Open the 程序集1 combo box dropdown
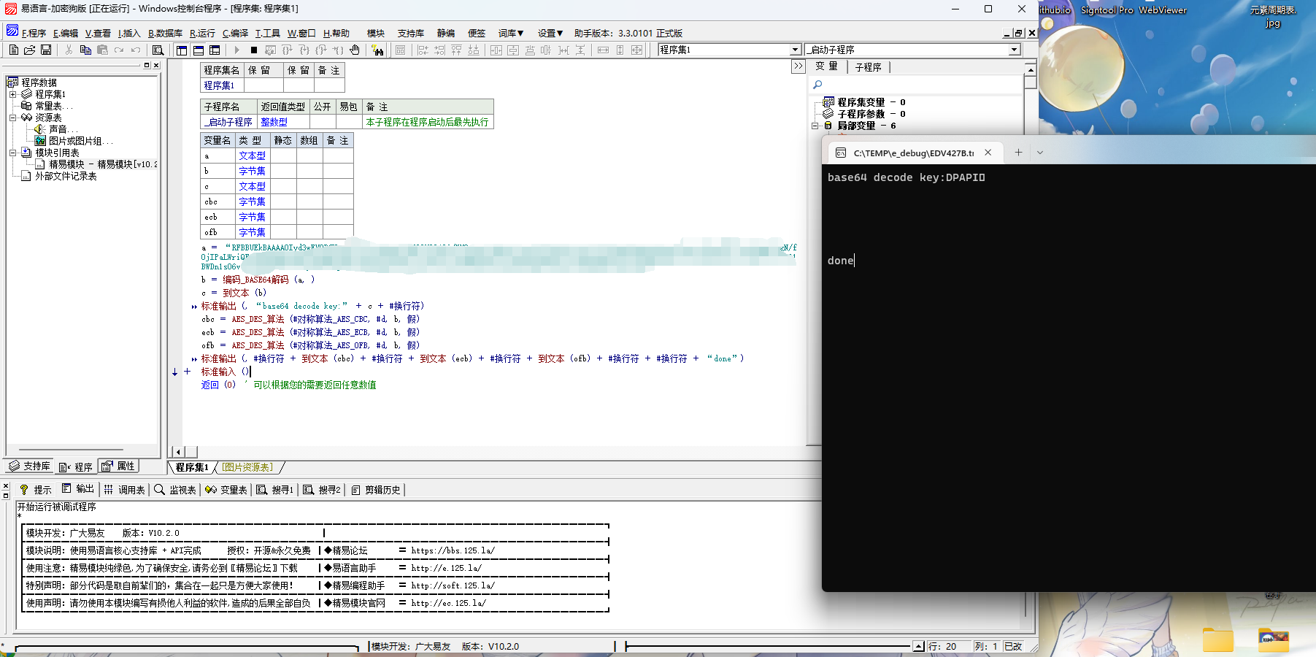The height and width of the screenshot is (657, 1316). 795,50
